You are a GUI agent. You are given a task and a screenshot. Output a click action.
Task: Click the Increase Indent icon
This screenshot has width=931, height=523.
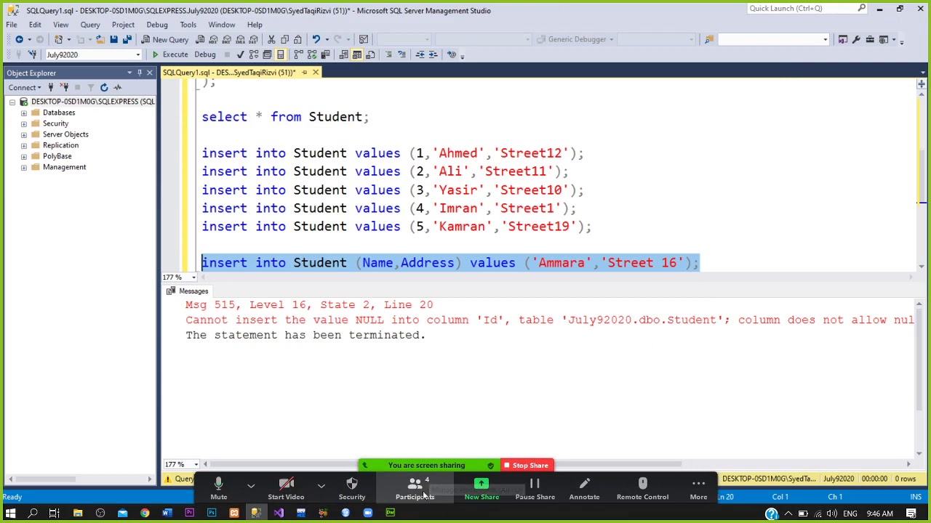(433, 54)
